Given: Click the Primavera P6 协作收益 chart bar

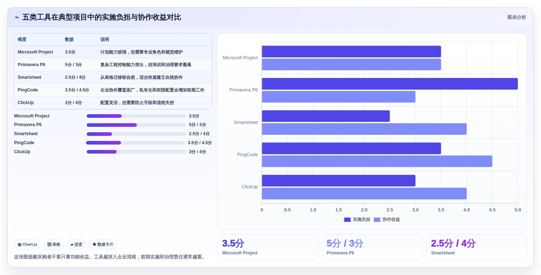Looking at the screenshot, I should [x=338, y=96].
